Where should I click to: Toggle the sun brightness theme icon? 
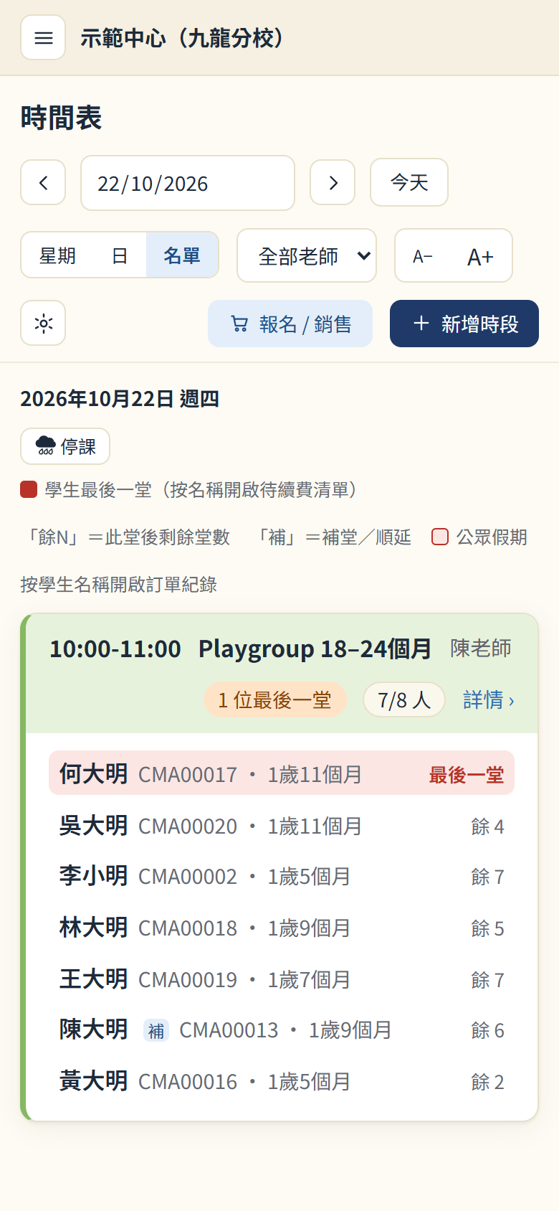[x=43, y=324]
